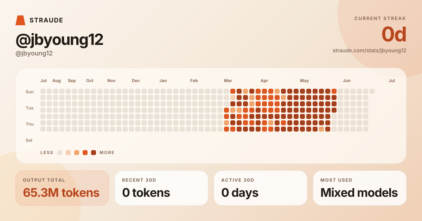Click the Thu row label
The height and width of the screenshot is (221, 422).
click(x=30, y=124)
